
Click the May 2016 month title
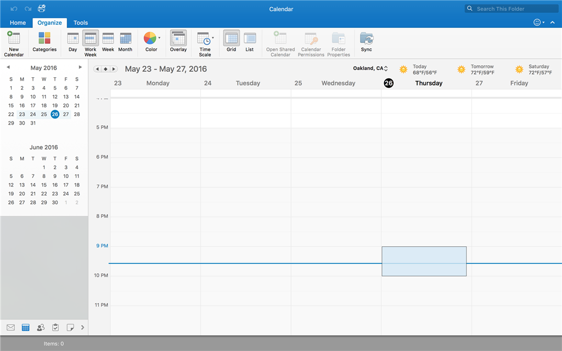[44, 67]
